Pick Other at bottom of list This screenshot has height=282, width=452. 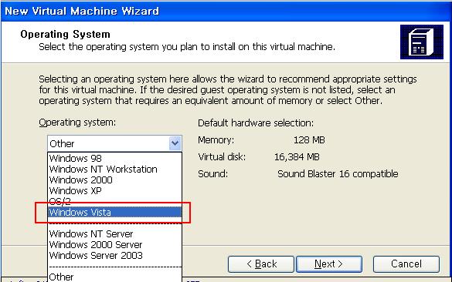coord(114,277)
